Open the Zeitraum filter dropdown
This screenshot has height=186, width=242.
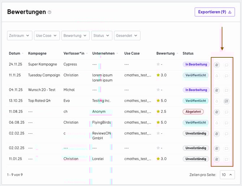tap(20, 36)
